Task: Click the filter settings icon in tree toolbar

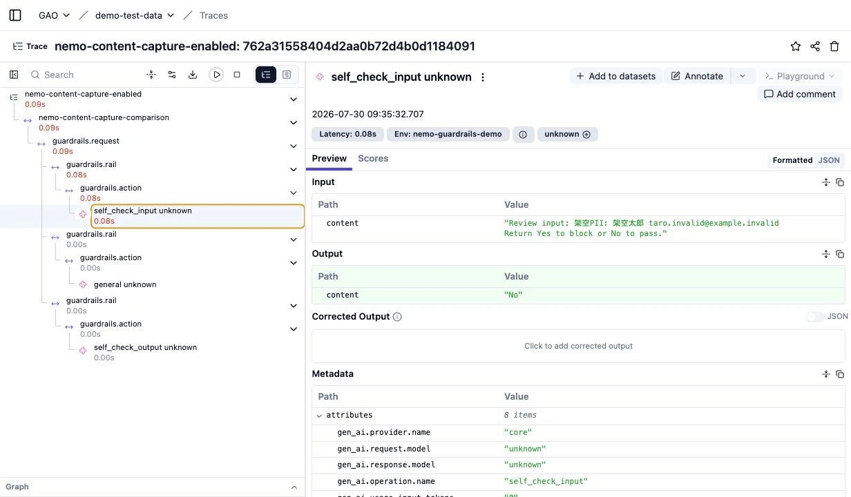Action: (x=172, y=75)
